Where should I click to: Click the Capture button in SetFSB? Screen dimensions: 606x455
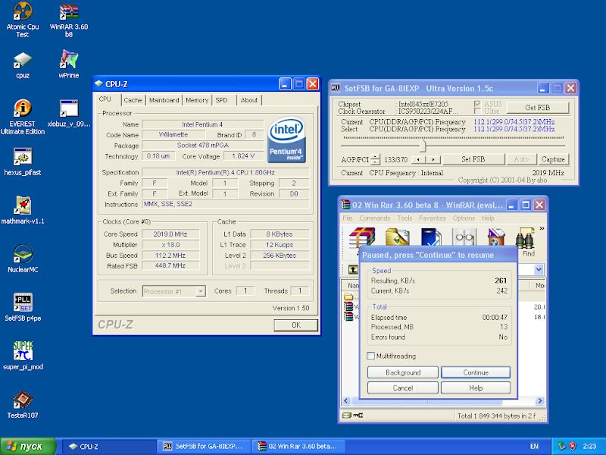pyautogui.click(x=553, y=159)
